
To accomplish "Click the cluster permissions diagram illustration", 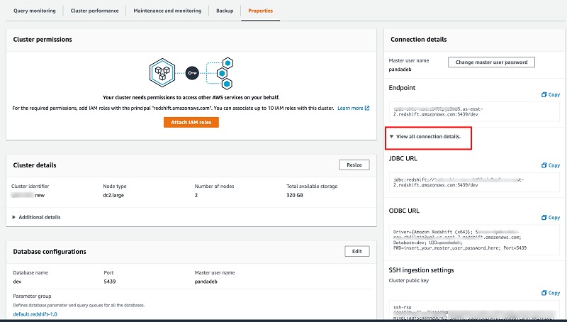I will tap(191, 73).
